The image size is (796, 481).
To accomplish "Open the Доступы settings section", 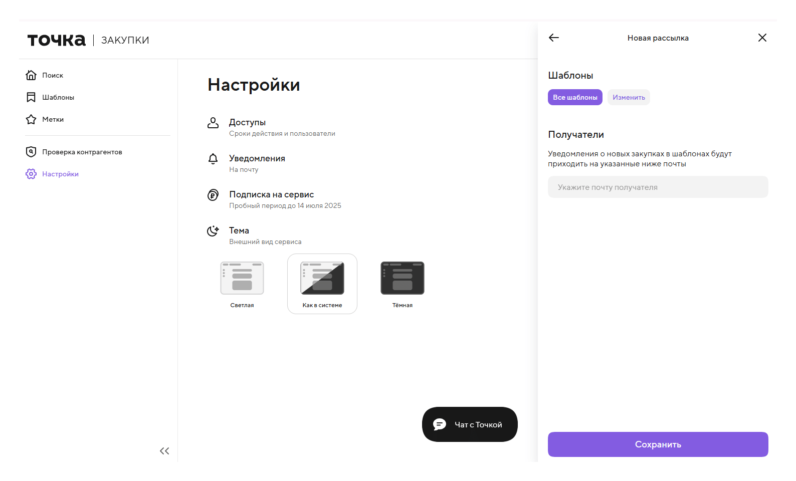I will coord(247,122).
